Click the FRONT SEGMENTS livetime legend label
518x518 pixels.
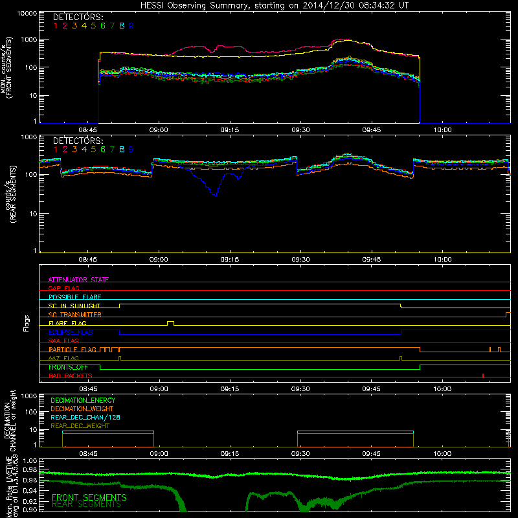coord(89,497)
